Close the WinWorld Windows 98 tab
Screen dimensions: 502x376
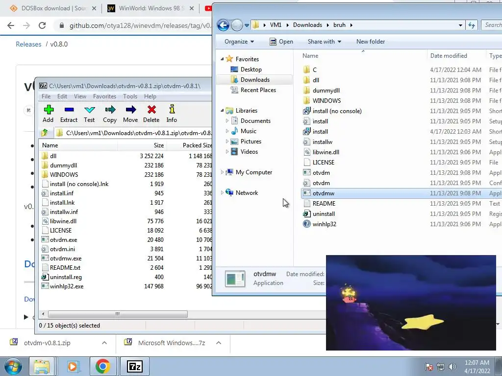tap(192, 8)
